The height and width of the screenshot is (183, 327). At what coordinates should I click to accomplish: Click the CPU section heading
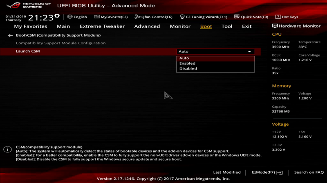point(277,35)
